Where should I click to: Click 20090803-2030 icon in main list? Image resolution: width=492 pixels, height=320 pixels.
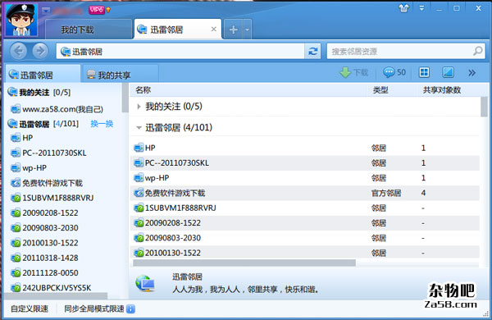[x=139, y=238]
